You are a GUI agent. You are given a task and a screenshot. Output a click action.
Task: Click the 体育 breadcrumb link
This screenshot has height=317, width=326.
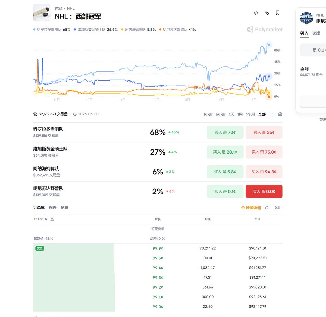point(58,8)
